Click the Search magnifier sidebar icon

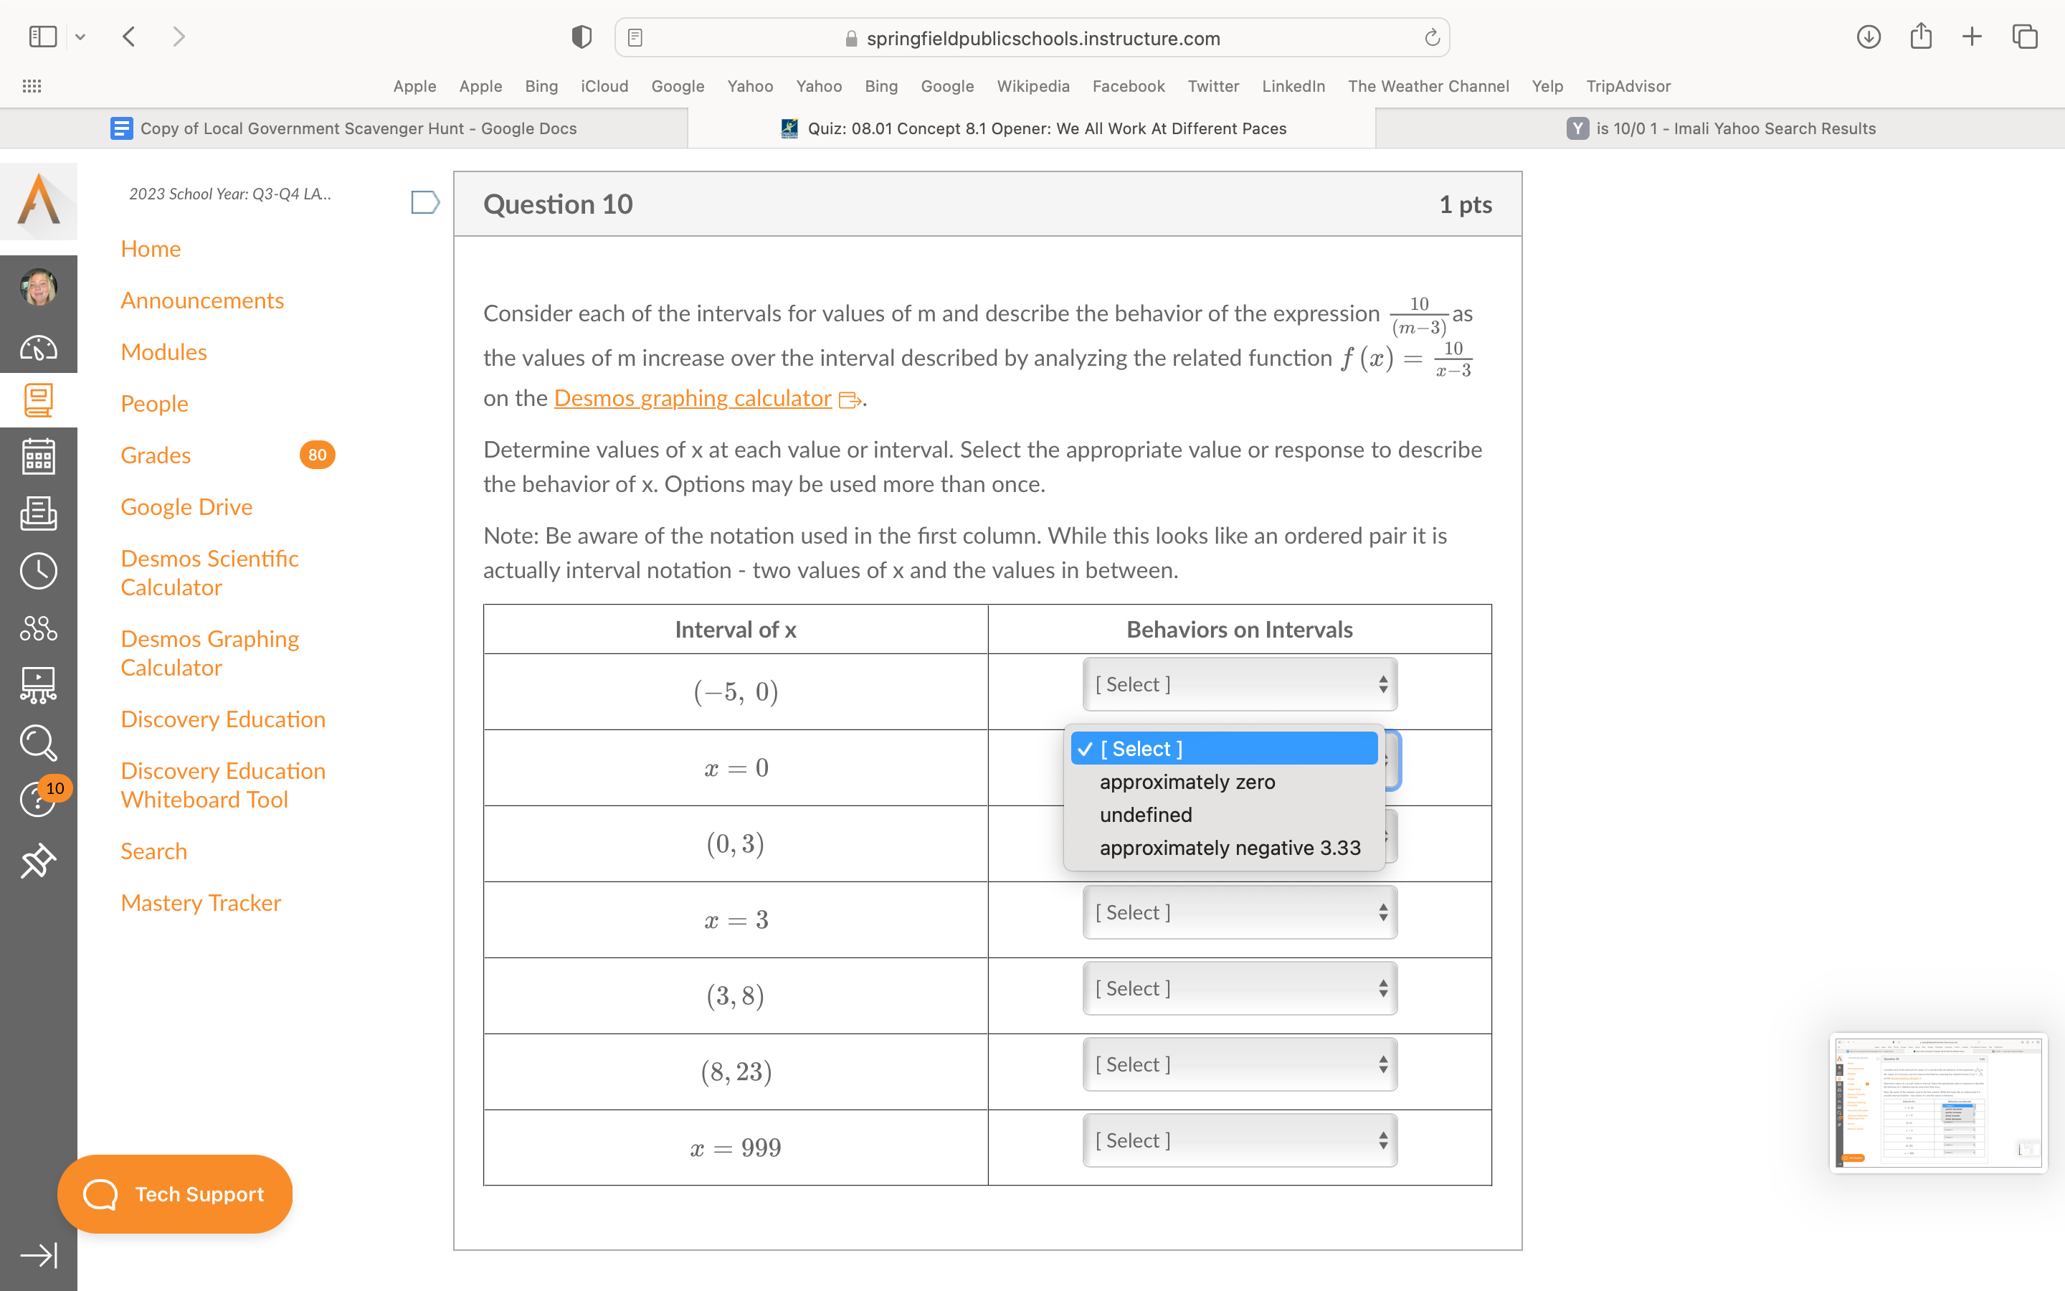[x=39, y=742]
